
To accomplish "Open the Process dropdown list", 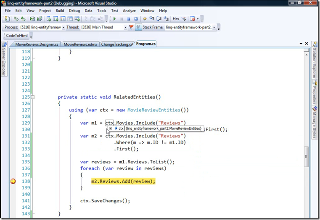I will (x=63, y=27).
